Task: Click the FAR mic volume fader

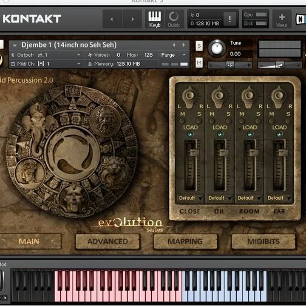Action: click(283, 153)
